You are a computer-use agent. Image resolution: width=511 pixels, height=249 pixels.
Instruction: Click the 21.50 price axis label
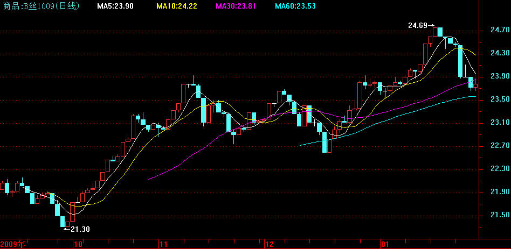click(x=496, y=216)
